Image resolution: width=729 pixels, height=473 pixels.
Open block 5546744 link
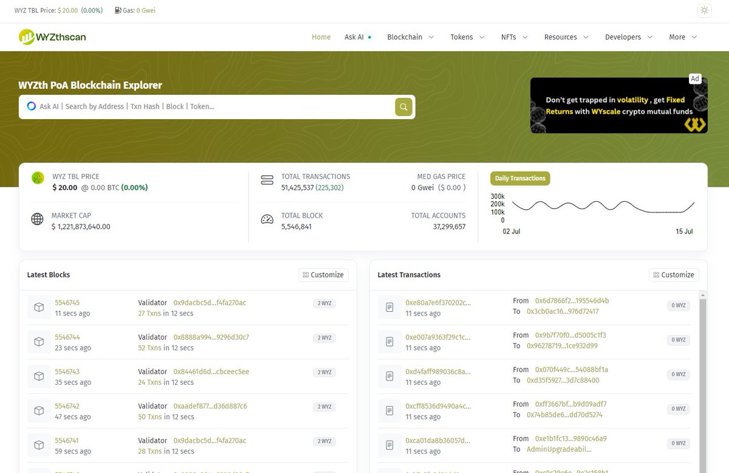67,337
